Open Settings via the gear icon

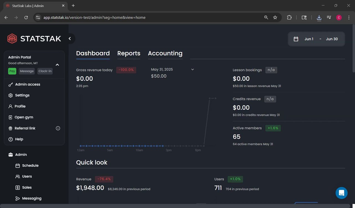[x=11, y=95]
